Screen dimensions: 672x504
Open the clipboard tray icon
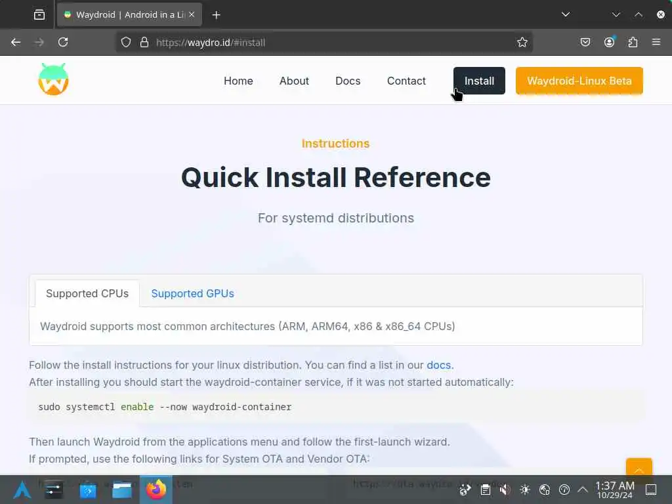[x=485, y=490]
